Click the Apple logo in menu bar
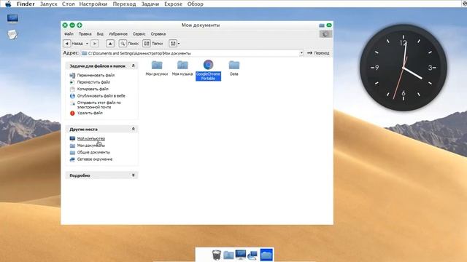 8,4
